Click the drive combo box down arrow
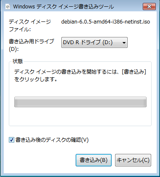This screenshot has width=160, height=177. (x=124, y=42)
